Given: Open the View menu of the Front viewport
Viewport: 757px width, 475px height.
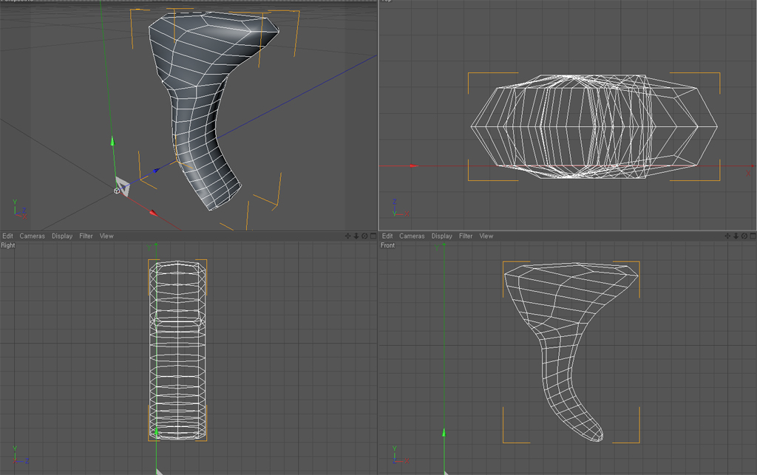Looking at the screenshot, I should (x=486, y=236).
